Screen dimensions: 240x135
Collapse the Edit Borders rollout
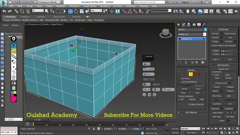click(x=223, y=29)
